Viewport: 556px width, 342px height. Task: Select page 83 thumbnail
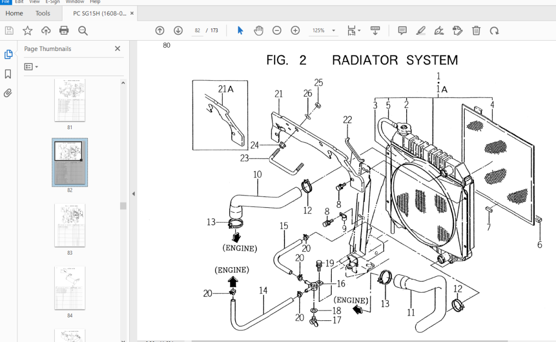[70, 225]
